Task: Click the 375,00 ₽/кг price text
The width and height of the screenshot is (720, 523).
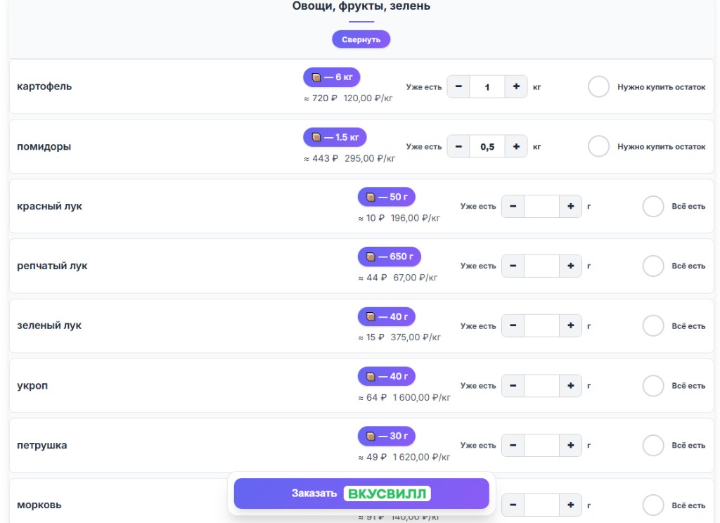Action: [x=416, y=337]
